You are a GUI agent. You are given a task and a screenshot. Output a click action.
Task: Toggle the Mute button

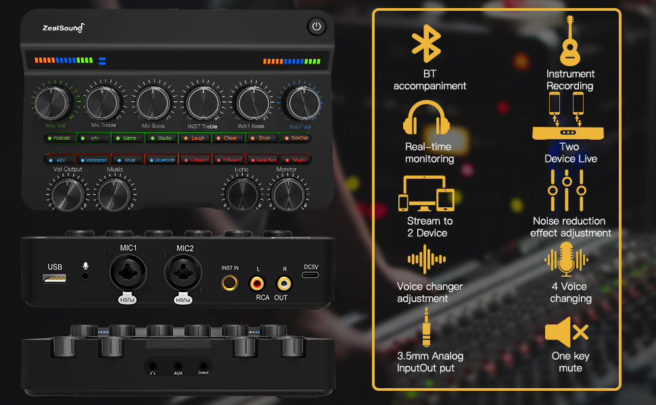[128, 159]
